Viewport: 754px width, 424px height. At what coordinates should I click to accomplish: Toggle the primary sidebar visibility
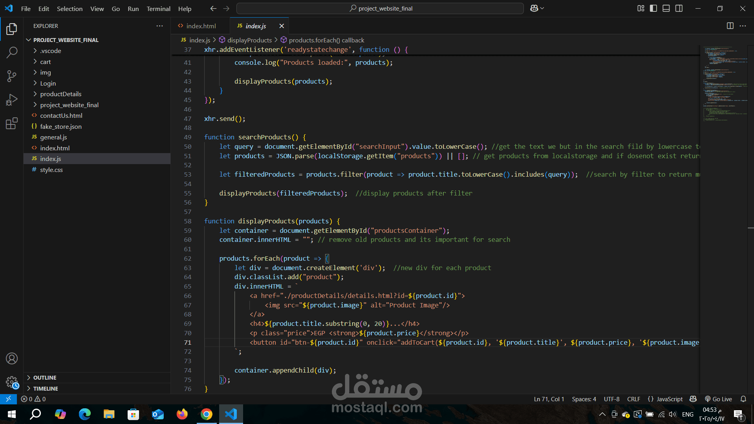[x=653, y=8]
